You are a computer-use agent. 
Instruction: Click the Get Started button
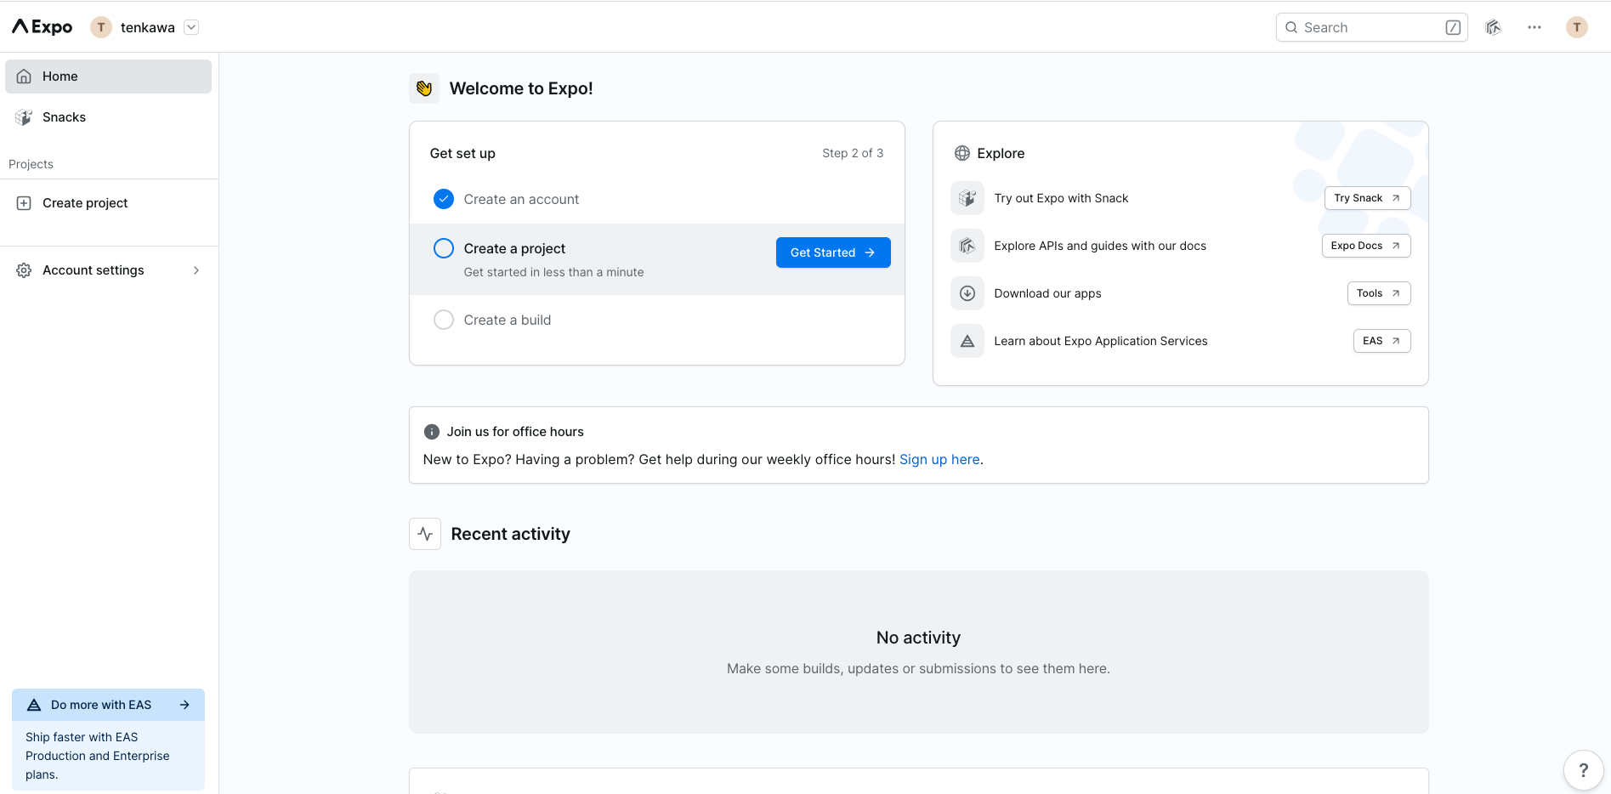pyautogui.click(x=832, y=252)
